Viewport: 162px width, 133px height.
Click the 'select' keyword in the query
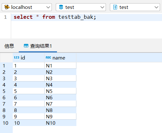pyautogui.click(x=23, y=17)
